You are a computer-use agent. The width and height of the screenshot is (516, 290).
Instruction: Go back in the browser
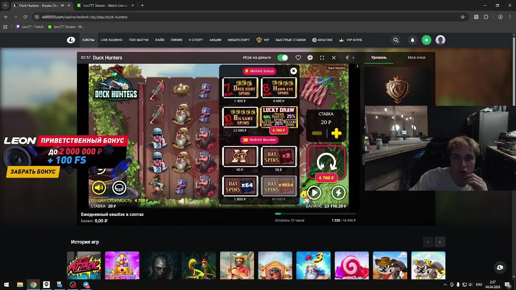(x=6, y=17)
